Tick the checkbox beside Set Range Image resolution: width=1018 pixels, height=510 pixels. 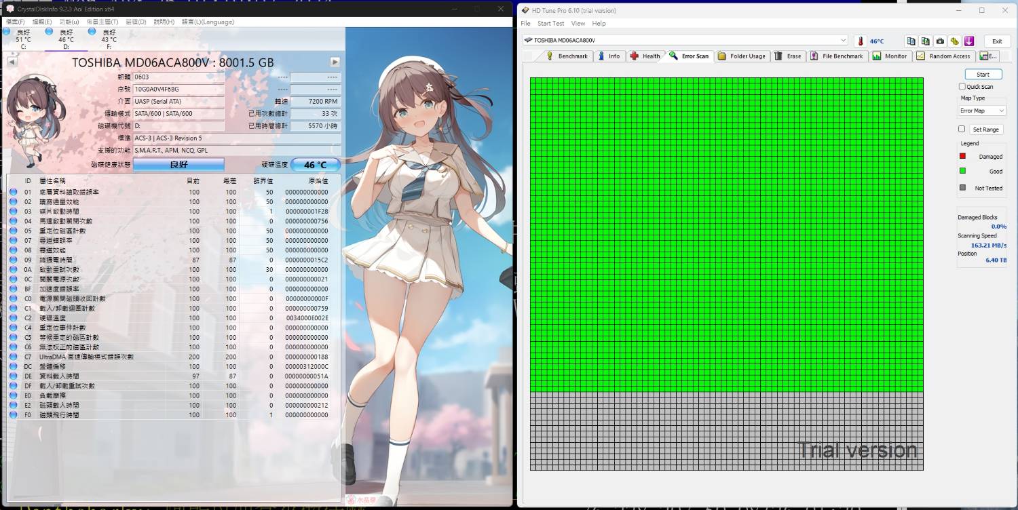coord(962,129)
